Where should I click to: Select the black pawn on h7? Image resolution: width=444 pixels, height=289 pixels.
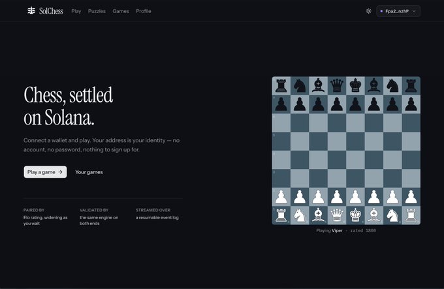pos(411,104)
